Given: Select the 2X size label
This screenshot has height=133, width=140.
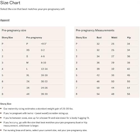Looking at the screenshot, I should (x=28, y=81).
